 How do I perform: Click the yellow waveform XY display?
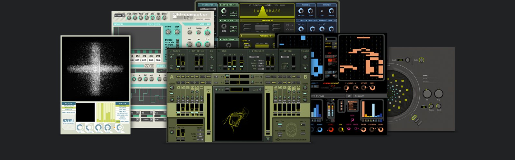coord(238,117)
